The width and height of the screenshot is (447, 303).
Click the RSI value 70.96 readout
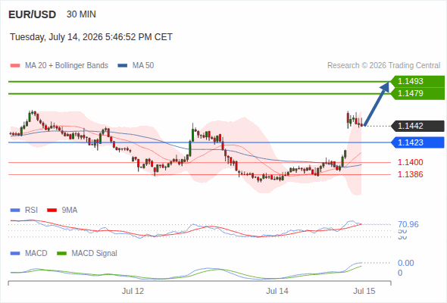point(408,224)
